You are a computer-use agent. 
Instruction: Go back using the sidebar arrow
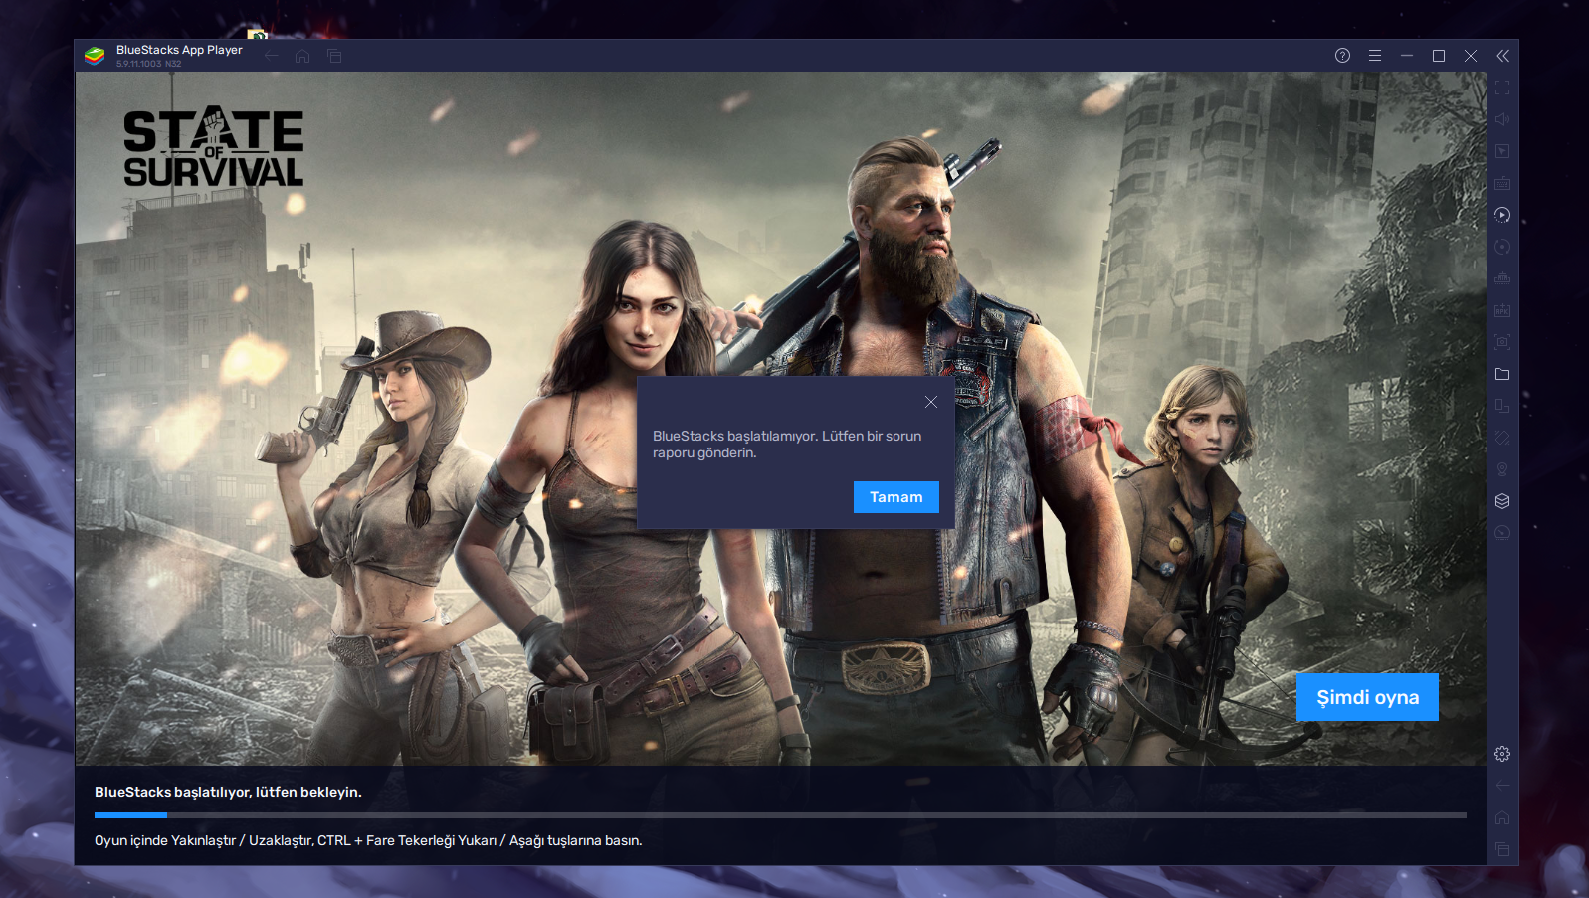tap(1502, 786)
